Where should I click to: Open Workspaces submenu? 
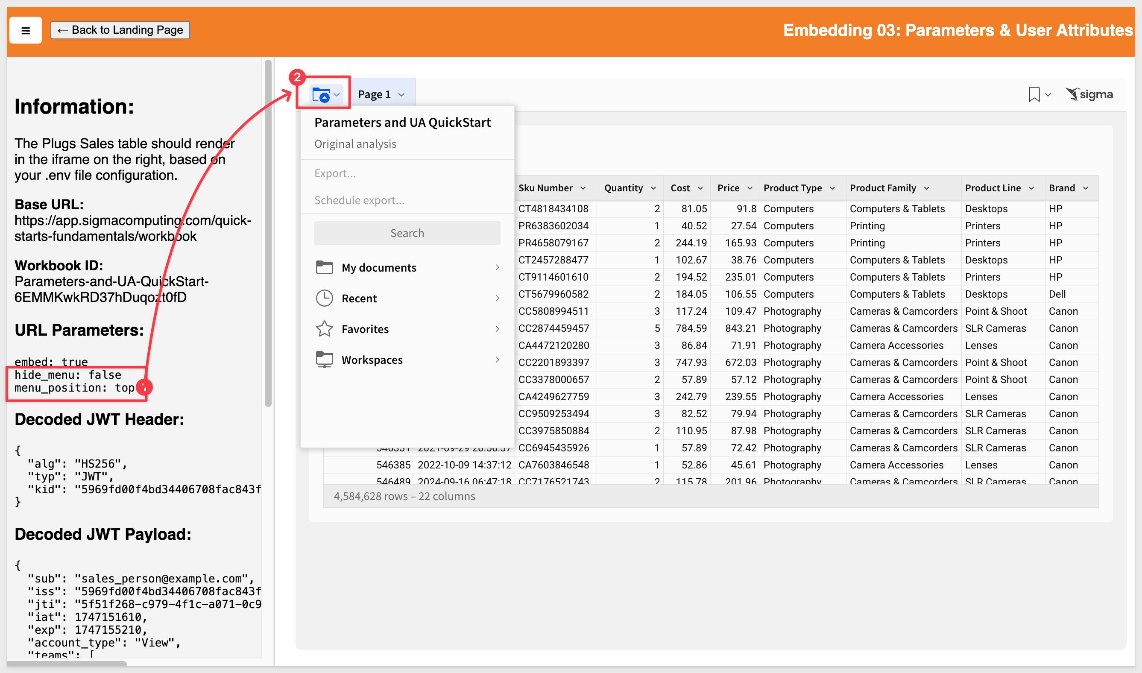(x=407, y=360)
